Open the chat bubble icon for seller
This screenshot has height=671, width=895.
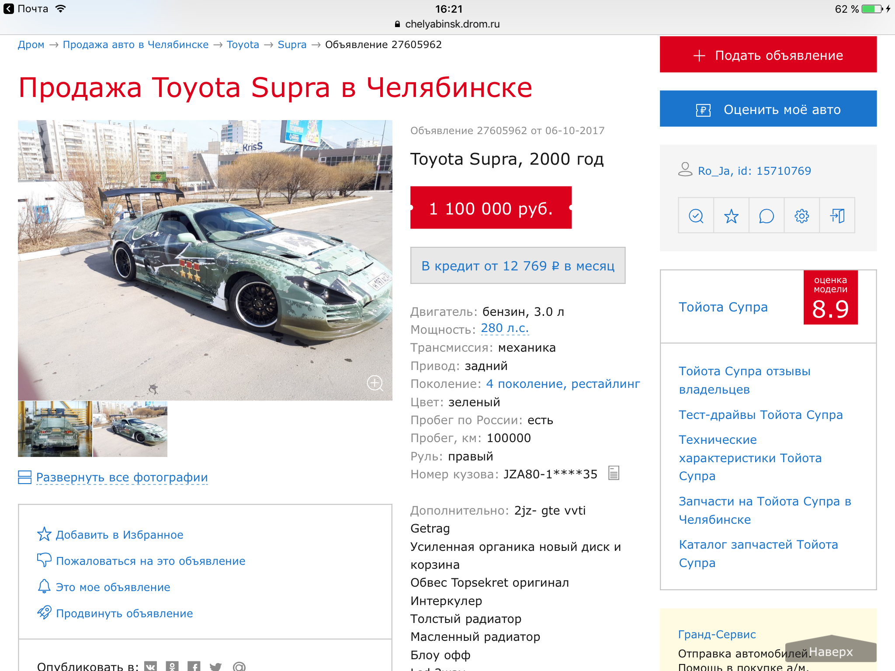coord(767,216)
